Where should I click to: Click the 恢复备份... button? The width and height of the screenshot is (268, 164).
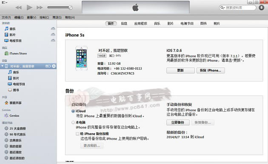tap(203, 122)
